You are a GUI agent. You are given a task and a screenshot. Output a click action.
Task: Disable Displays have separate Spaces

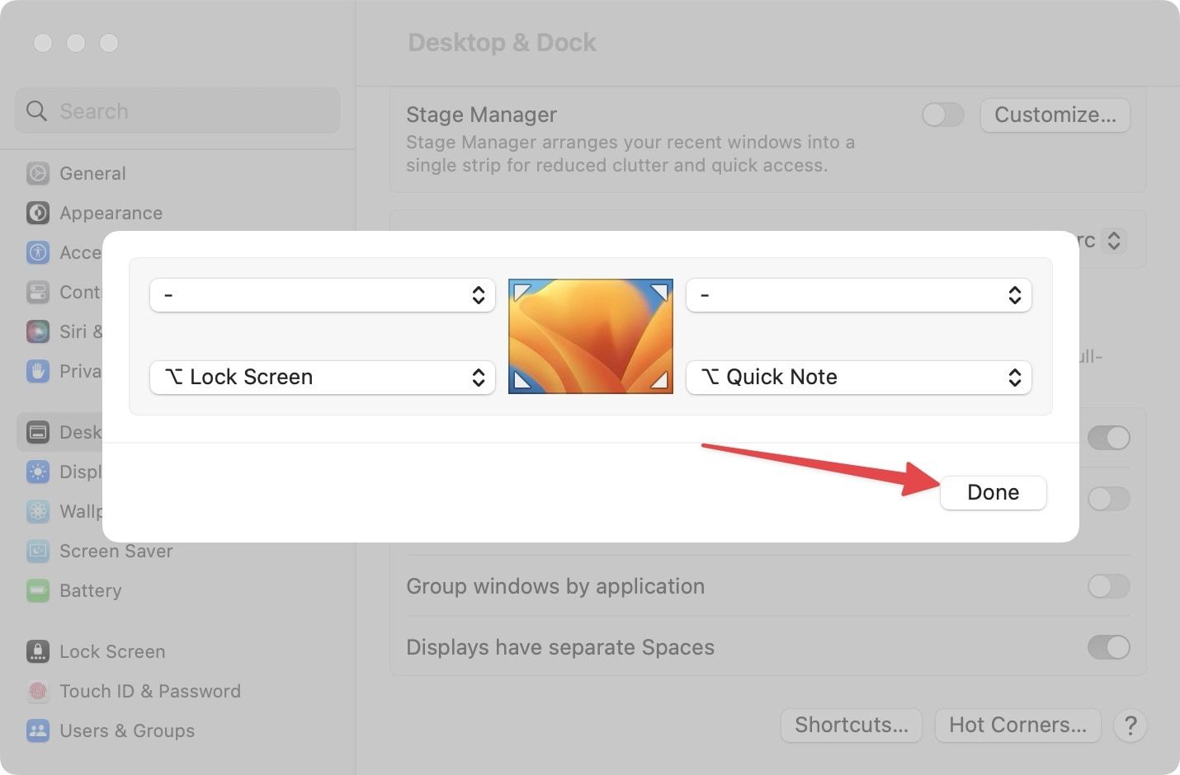pos(1109,647)
